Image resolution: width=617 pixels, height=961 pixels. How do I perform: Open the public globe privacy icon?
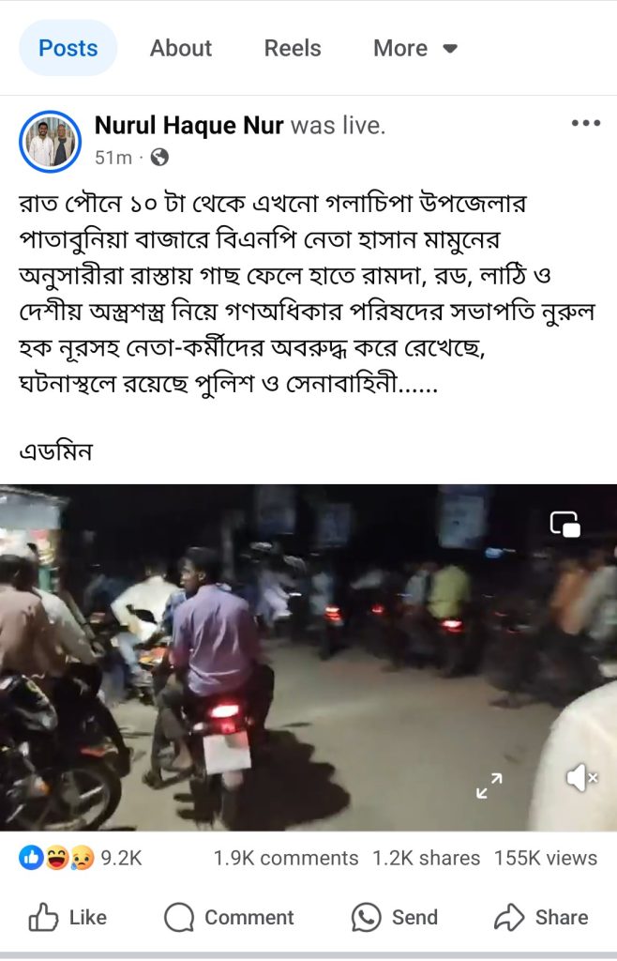coord(159,158)
